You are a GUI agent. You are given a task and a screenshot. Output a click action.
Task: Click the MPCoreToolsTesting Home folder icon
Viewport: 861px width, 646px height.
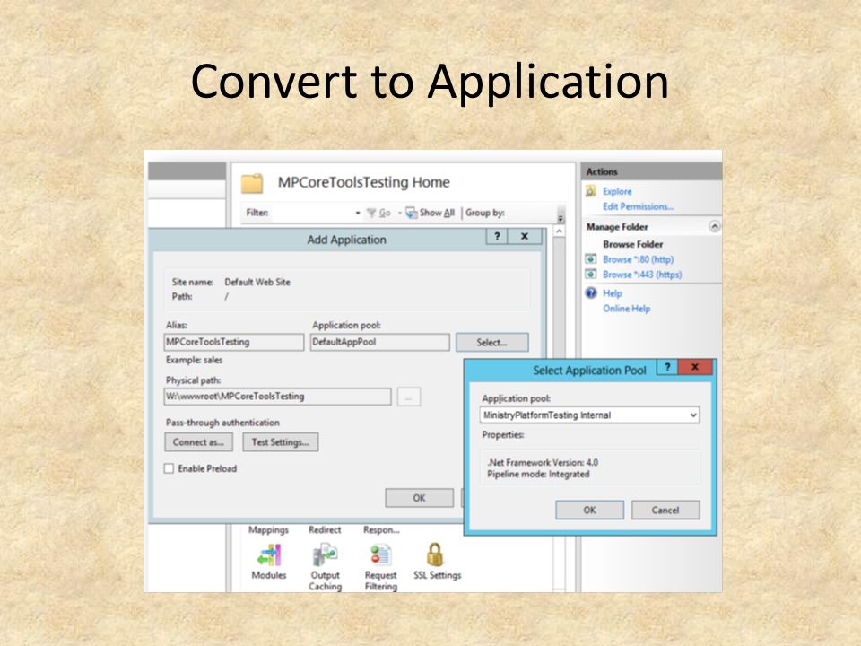(x=252, y=183)
